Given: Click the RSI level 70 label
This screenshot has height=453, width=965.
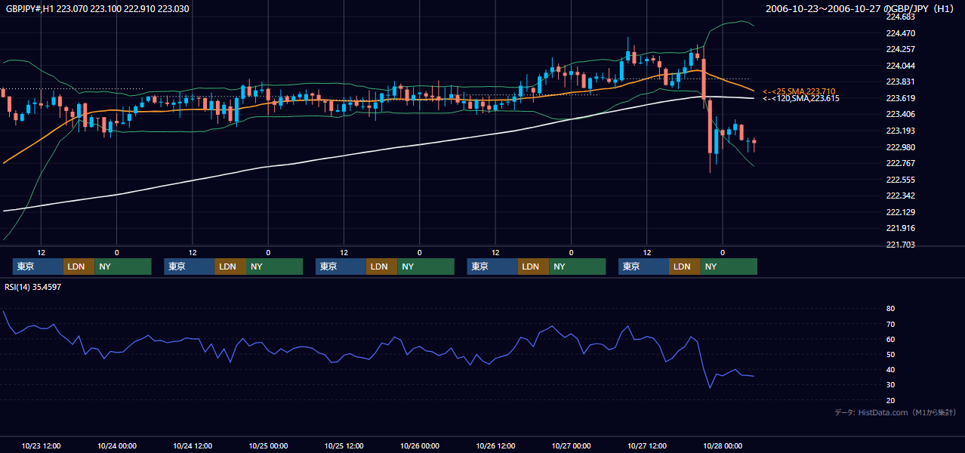Looking at the screenshot, I should [890, 324].
